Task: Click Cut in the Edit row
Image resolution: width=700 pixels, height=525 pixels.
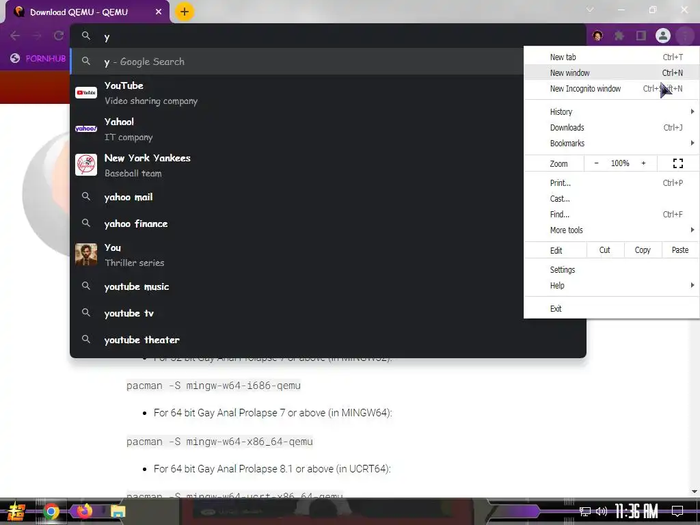Action: (604, 250)
